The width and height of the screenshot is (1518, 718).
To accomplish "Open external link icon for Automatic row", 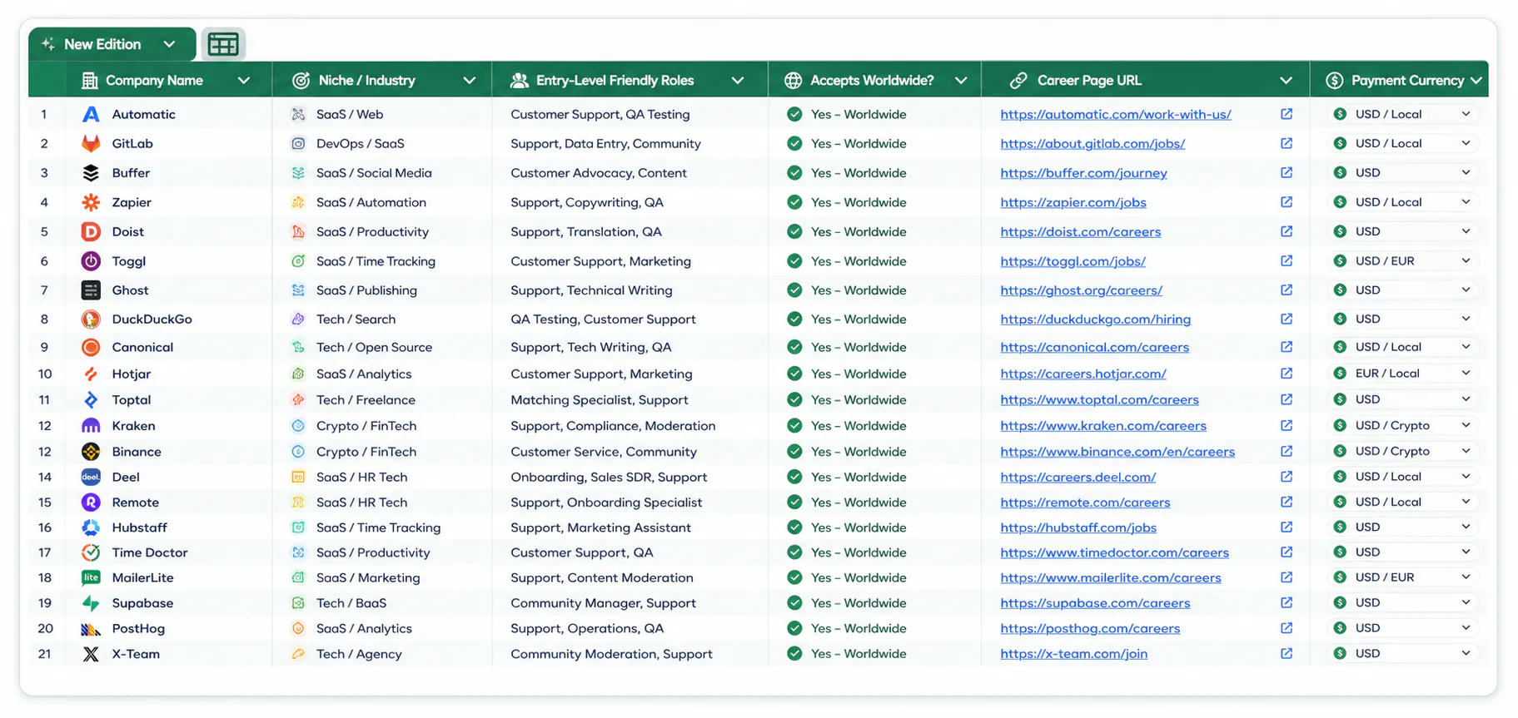I will [1287, 114].
